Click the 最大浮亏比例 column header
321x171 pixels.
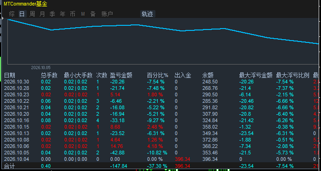(292, 75)
